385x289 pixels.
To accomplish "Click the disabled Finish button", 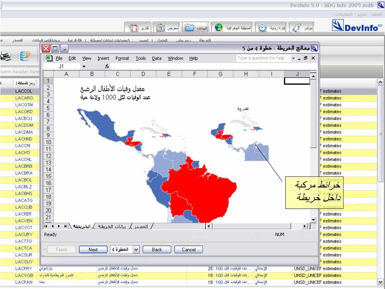I will (x=61, y=249).
